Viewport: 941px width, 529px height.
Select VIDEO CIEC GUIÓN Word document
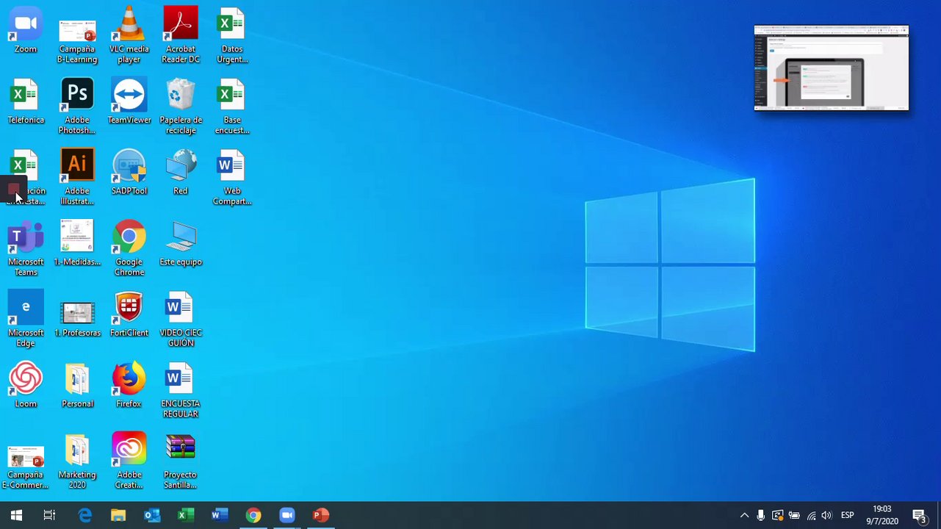(x=181, y=319)
